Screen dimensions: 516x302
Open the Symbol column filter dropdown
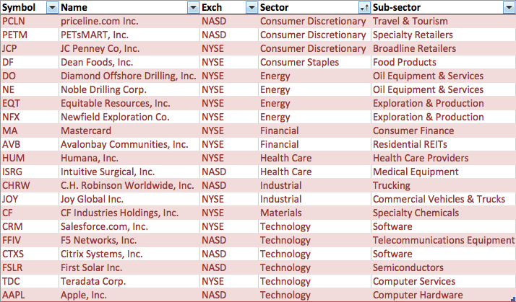click(52, 7)
